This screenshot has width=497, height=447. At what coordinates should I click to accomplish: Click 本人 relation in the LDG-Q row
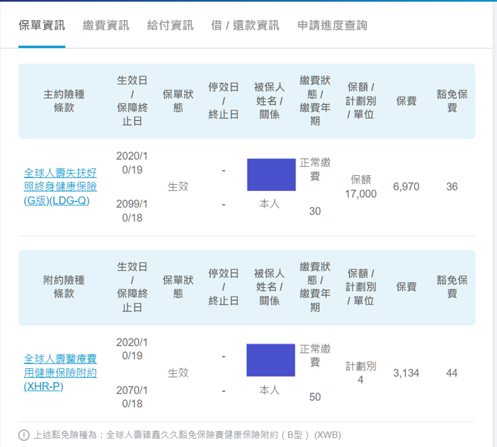(x=269, y=204)
